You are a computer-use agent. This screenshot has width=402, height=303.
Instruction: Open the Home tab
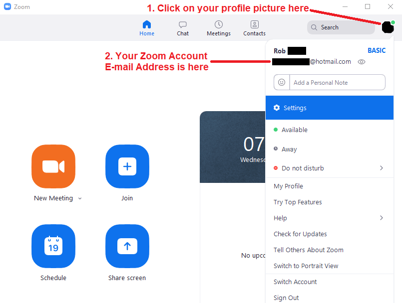point(147,28)
